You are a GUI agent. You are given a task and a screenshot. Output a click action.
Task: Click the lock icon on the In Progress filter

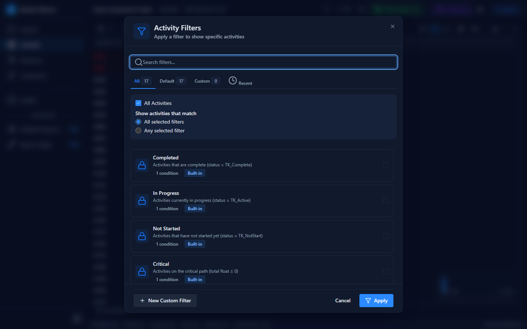point(142,201)
